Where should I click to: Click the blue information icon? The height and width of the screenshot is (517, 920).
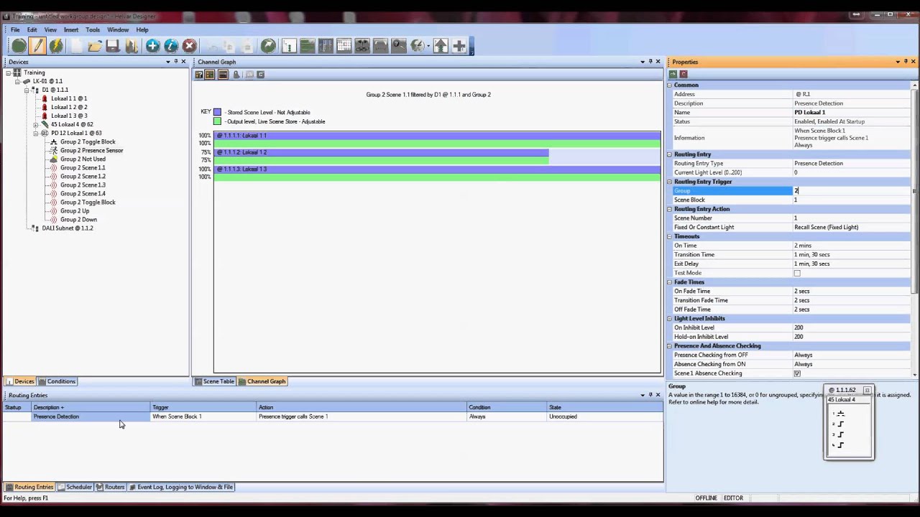(x=171, y=46)
